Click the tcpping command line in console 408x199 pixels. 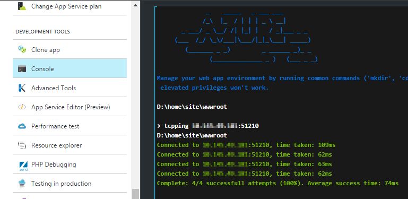click(208, 126)
